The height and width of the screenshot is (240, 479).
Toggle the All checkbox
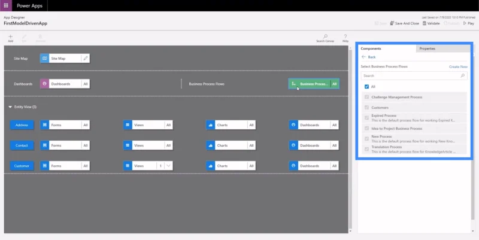(366, 87)
